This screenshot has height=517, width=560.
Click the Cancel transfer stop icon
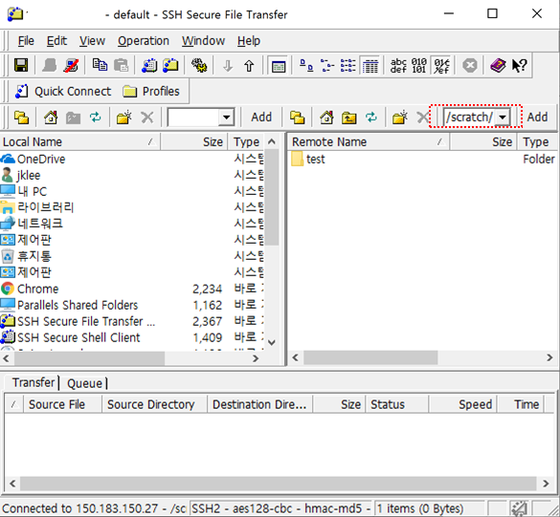[470, 66]
